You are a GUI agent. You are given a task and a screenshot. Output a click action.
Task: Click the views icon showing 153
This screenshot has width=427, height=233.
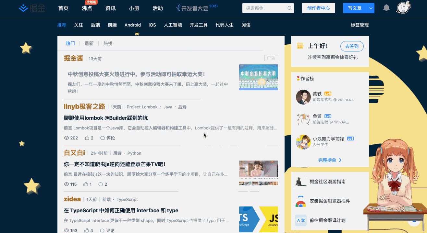click(67, 230)
